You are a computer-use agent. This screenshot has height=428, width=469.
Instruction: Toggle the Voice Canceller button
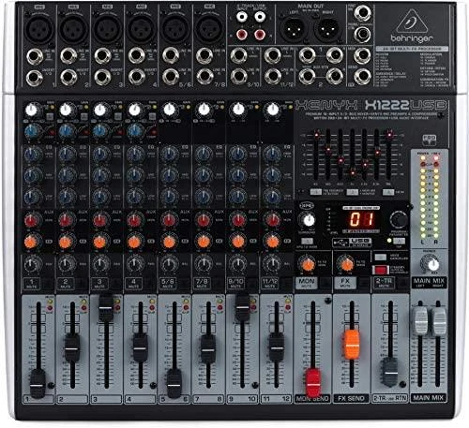(380, 258)
